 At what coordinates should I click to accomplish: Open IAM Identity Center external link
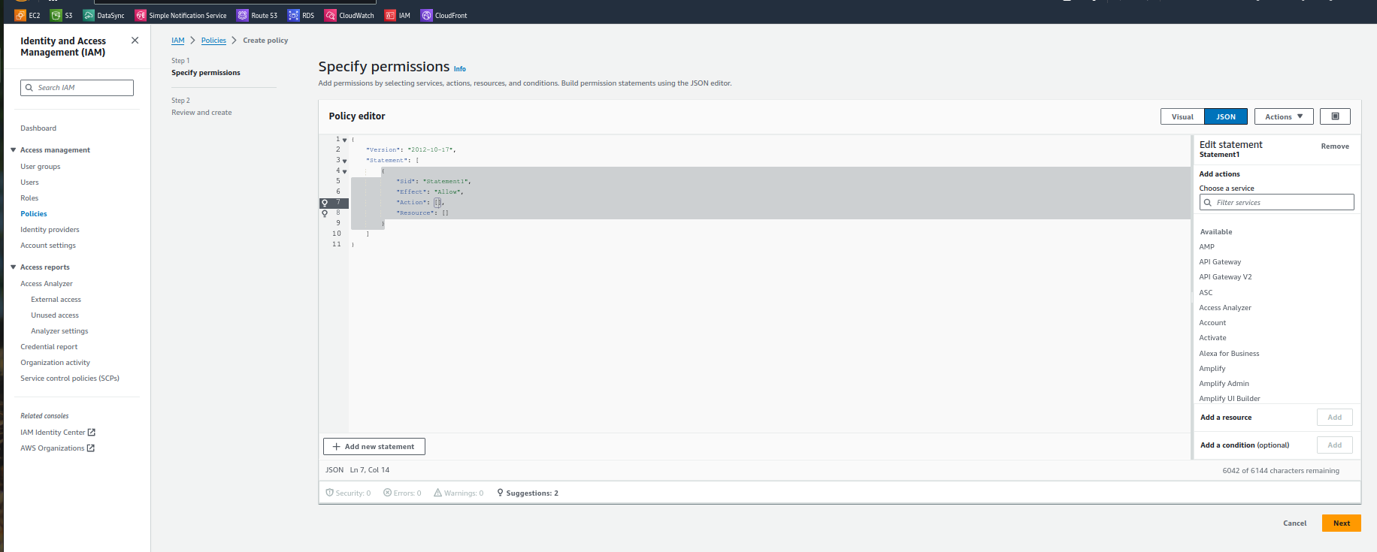click(x=58, y=433)
